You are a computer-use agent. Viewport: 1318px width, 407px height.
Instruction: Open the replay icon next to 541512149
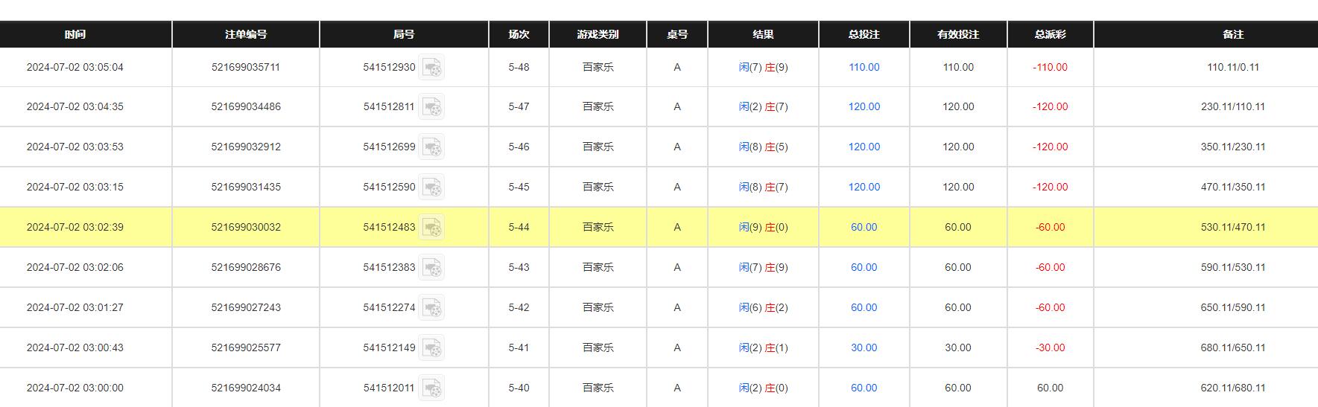pos(431,348)
